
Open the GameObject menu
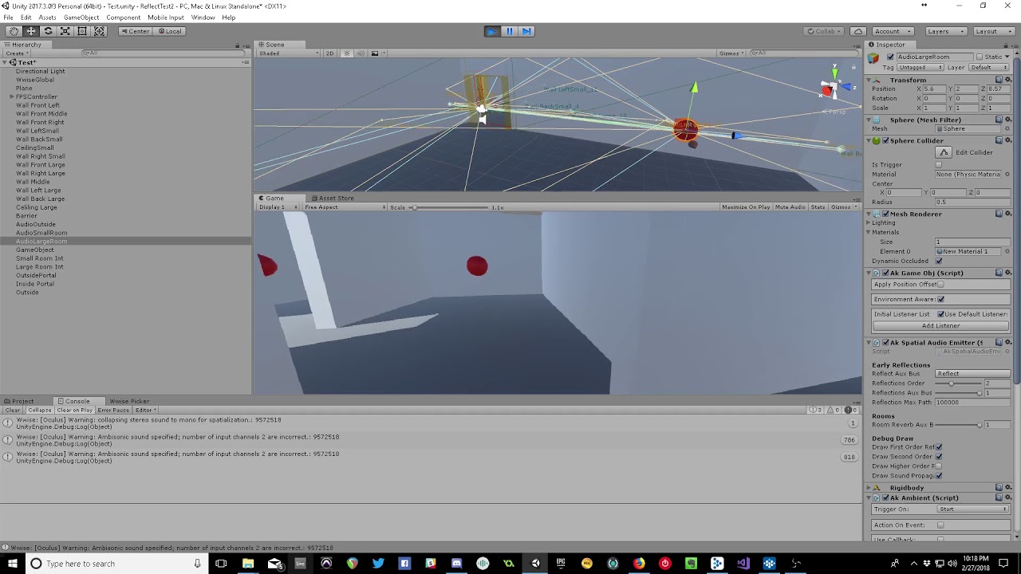click(x=81, y=18)
